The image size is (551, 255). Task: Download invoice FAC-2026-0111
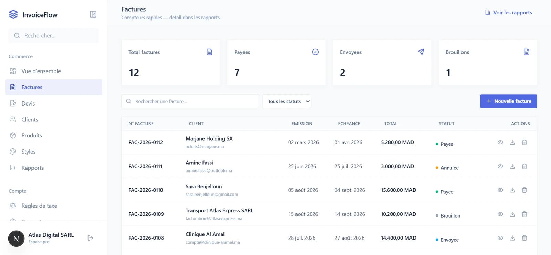(x=512, y=166)
